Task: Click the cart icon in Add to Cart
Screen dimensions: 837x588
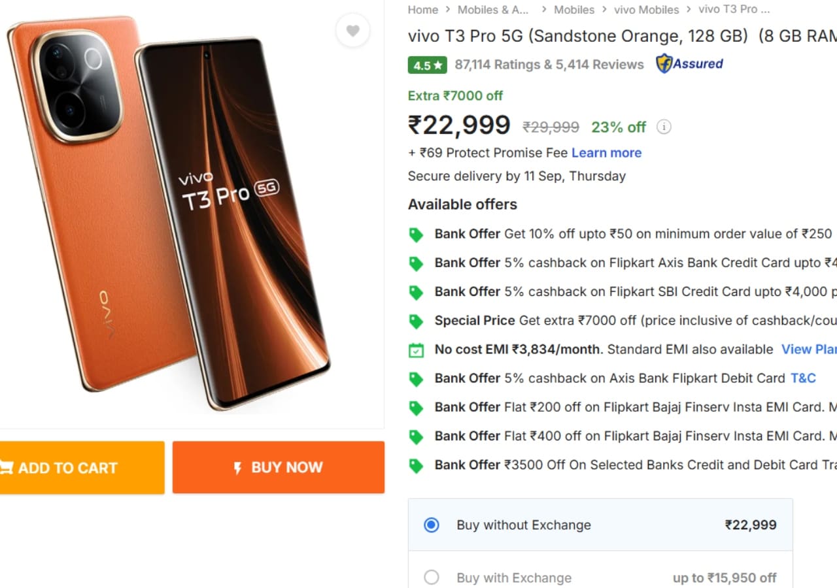Action: [x=7, y=468]
